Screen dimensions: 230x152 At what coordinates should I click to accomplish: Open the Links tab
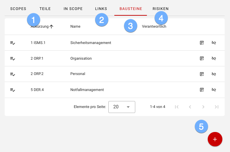[x=101, y=9]
